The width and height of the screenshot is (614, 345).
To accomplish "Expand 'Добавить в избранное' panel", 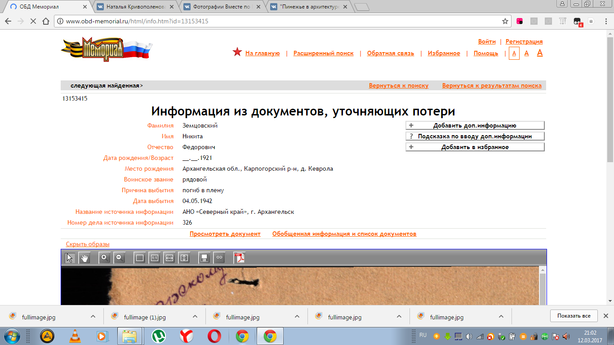I will pyautogui.click(x=475, y=147).
